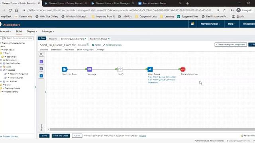
Task: Click the password key icon
Action: coord(232,10)
